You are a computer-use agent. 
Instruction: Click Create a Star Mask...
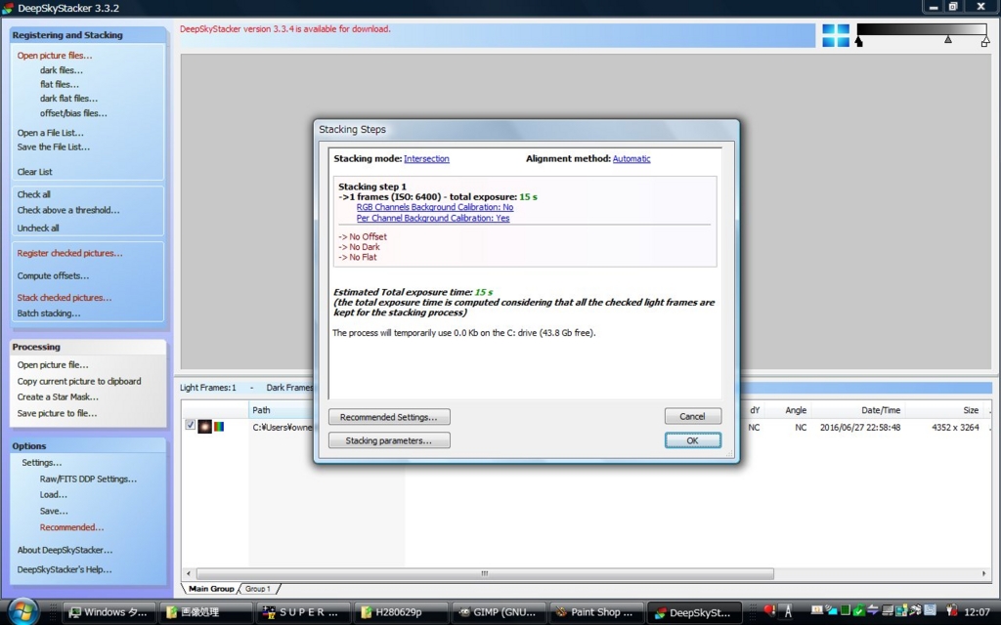pyautogui.click(x=58, y=396)
